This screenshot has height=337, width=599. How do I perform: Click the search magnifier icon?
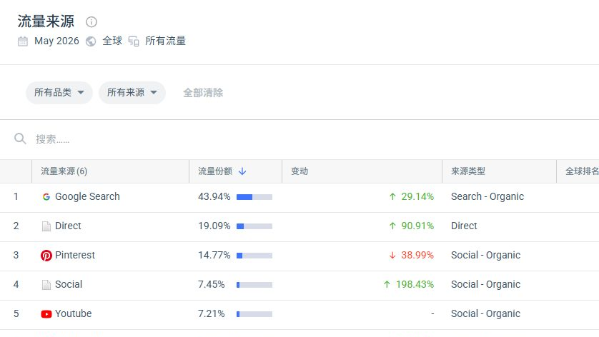(x=20, y=139)
